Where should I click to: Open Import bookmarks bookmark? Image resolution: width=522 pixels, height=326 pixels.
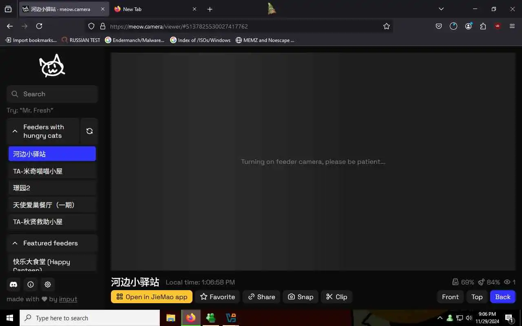pyautogui.click(x=31, y=40)
